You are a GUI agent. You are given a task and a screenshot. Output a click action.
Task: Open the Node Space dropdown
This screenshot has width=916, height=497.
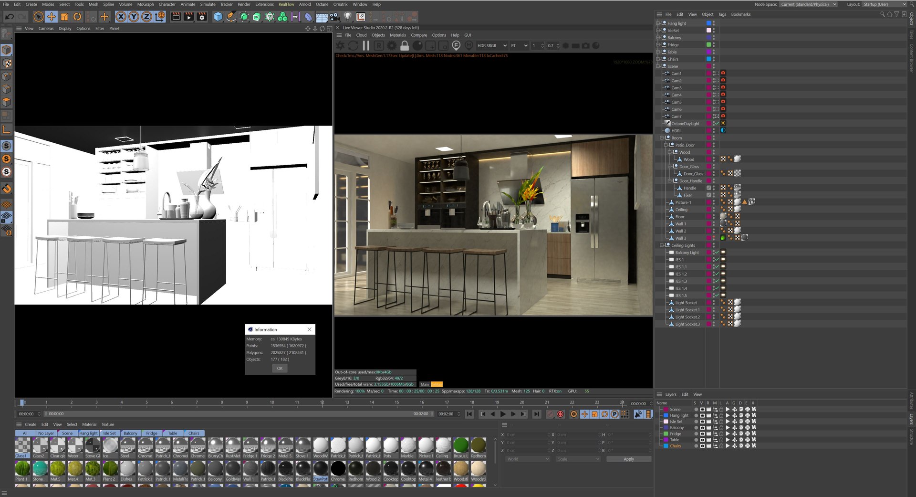coord(809,4)
